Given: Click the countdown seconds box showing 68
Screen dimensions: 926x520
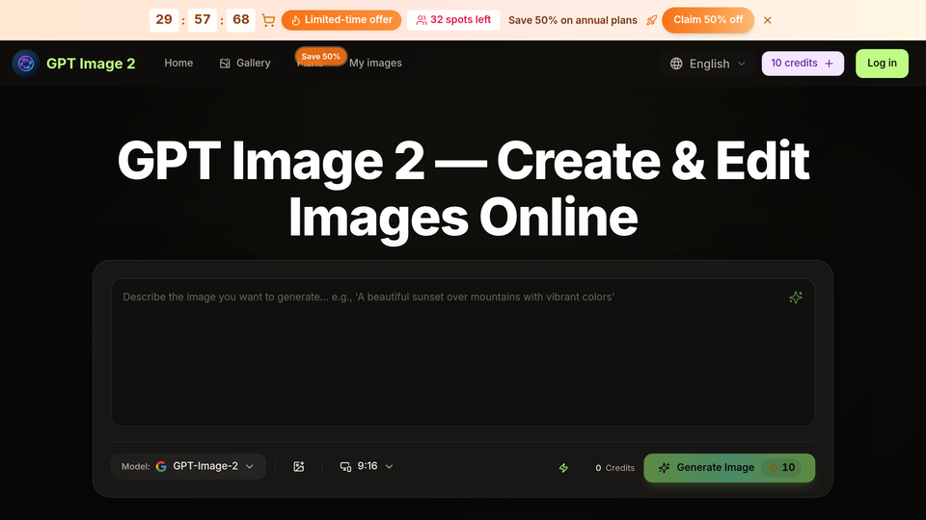Looking at the screenshot, I should [x=241, y=20].
